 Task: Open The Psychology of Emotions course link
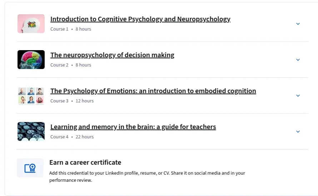153,91
